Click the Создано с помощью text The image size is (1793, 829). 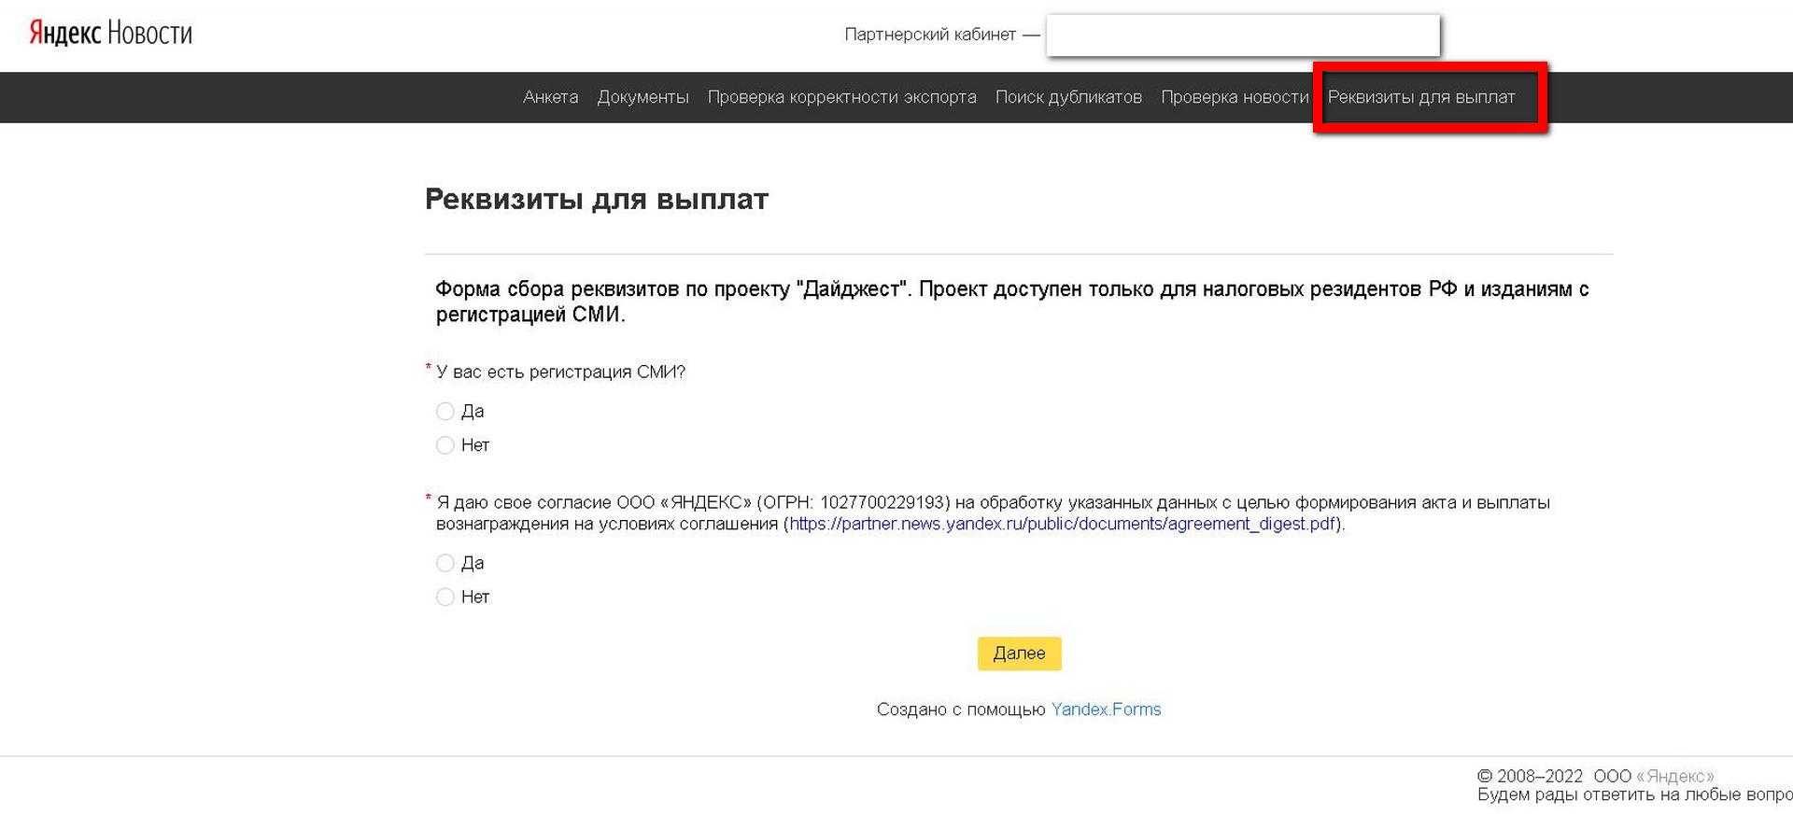pos(961,710)
